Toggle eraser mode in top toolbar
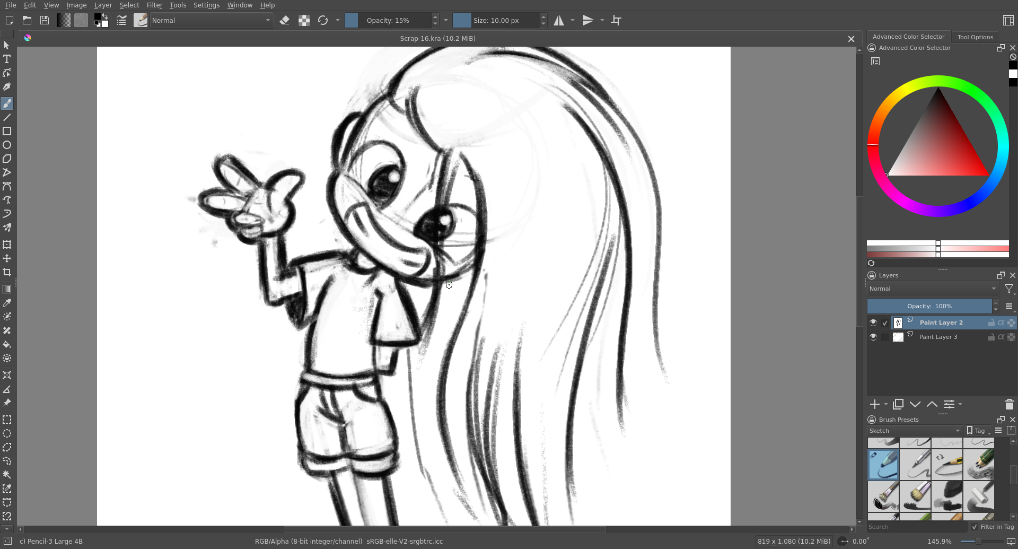1018x549 pixels. tap(285, 20)
